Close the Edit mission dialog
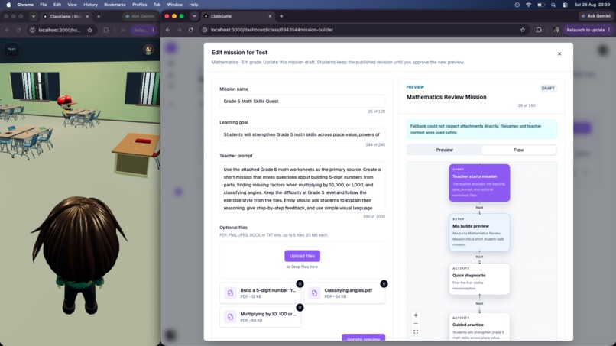 pyautogui.click(x=559, y=53)
